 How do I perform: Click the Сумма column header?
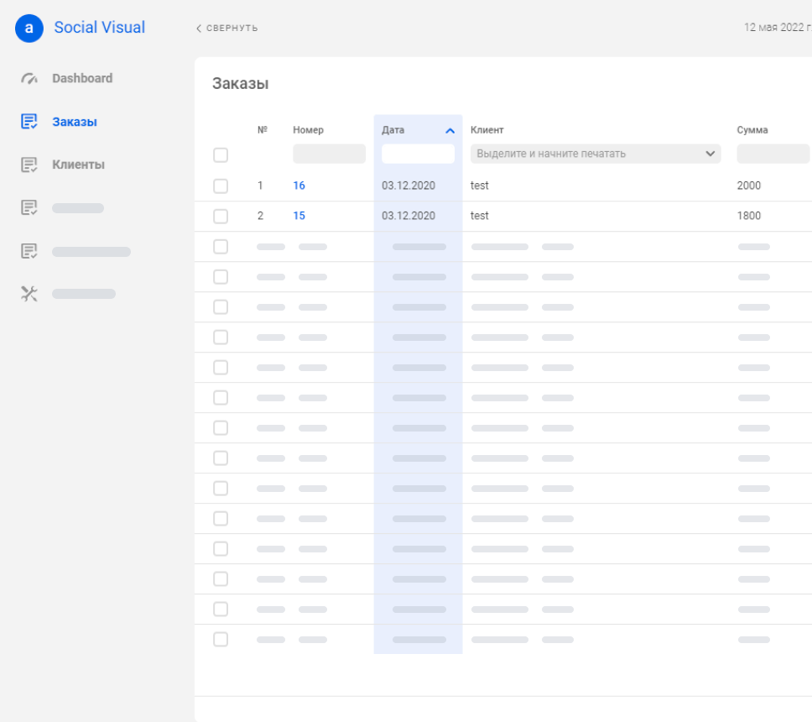[x=752, y=130]
